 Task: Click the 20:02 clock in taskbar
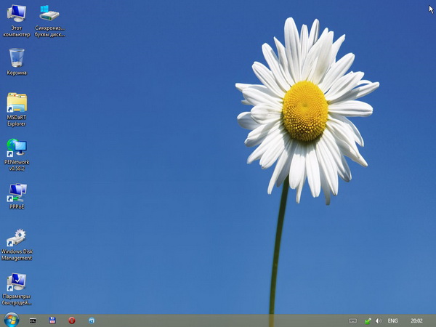click(x=416, y=320)
